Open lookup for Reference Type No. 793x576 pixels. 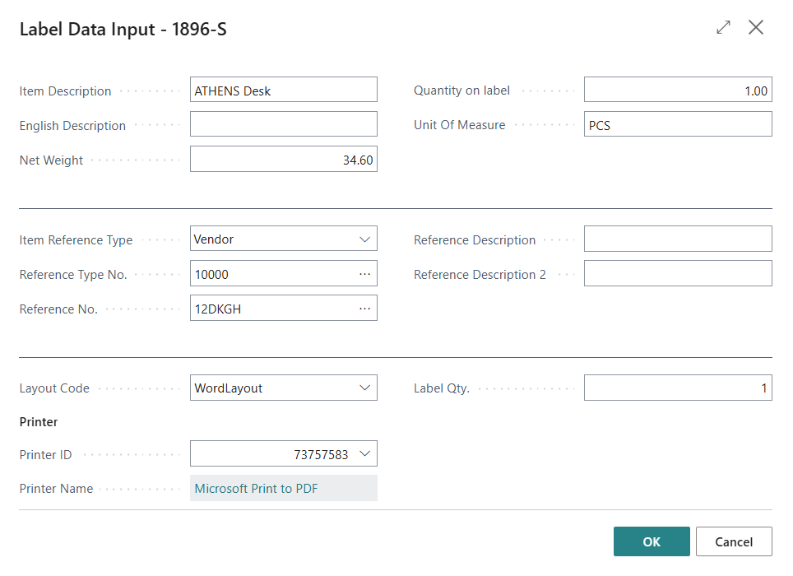pyautogui.click(x=364, y=274)
